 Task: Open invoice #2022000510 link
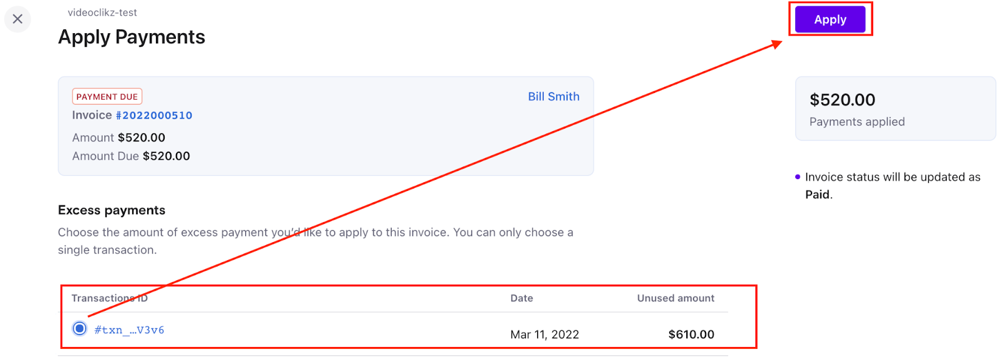point(154,115)
